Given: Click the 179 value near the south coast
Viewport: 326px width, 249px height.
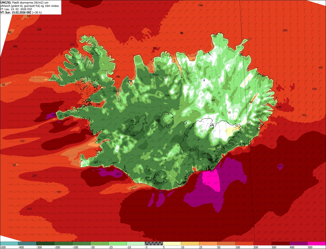Looking at the screenshot, I should (x=156, y=184).
